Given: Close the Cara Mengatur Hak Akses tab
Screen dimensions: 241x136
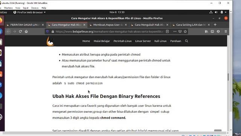Looking at the screenshot, I should pos(84,25).
